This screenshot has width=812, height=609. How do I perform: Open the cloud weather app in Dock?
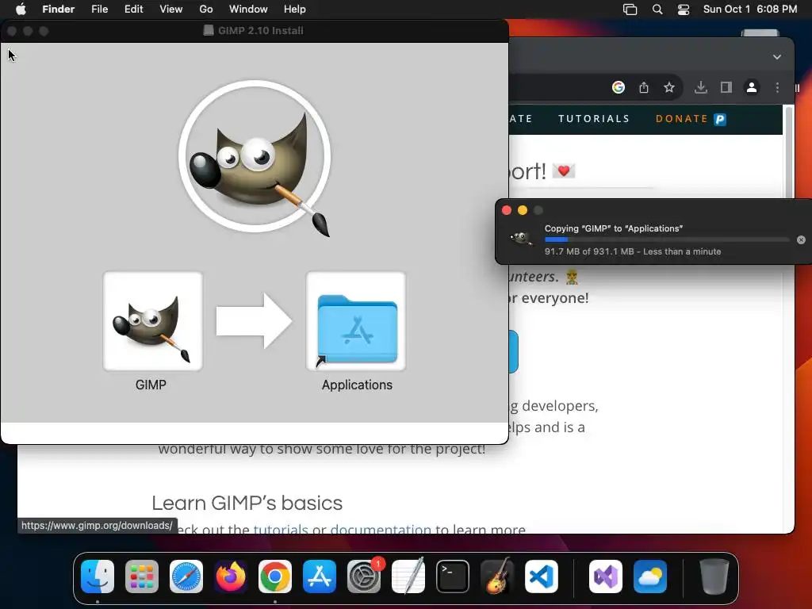[x=650, y=576]
